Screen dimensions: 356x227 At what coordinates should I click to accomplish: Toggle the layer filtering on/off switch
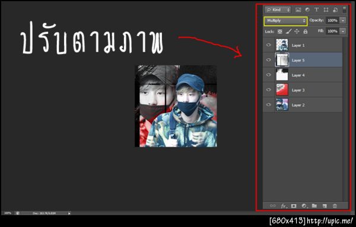344,9
